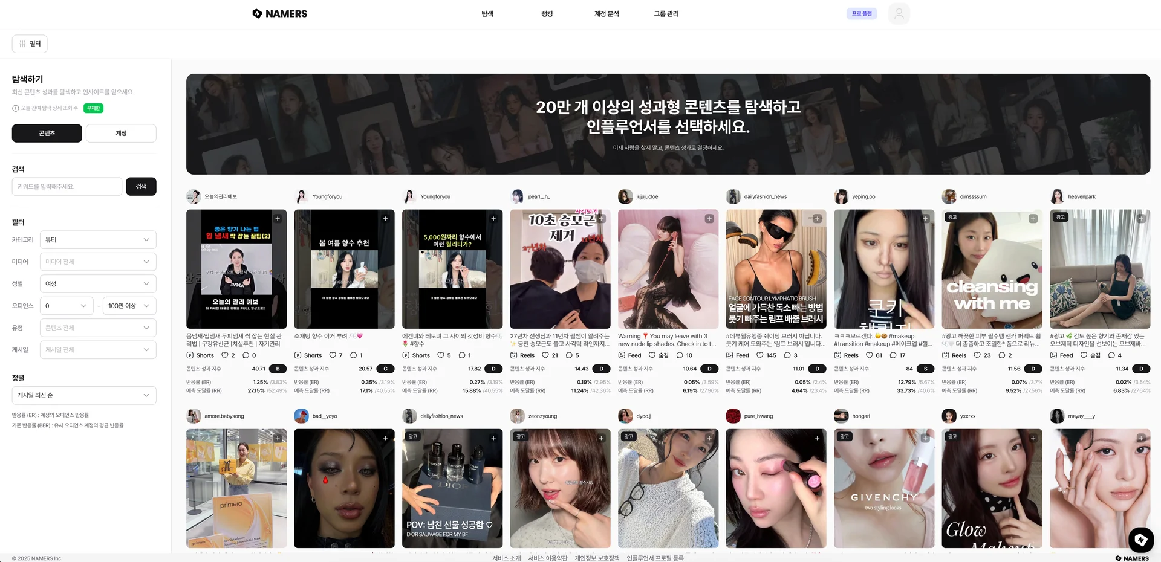Open the 정렬 dropdown 게시일 최신 순
The width and height of the screenshot is (1161, 562).
84,395
